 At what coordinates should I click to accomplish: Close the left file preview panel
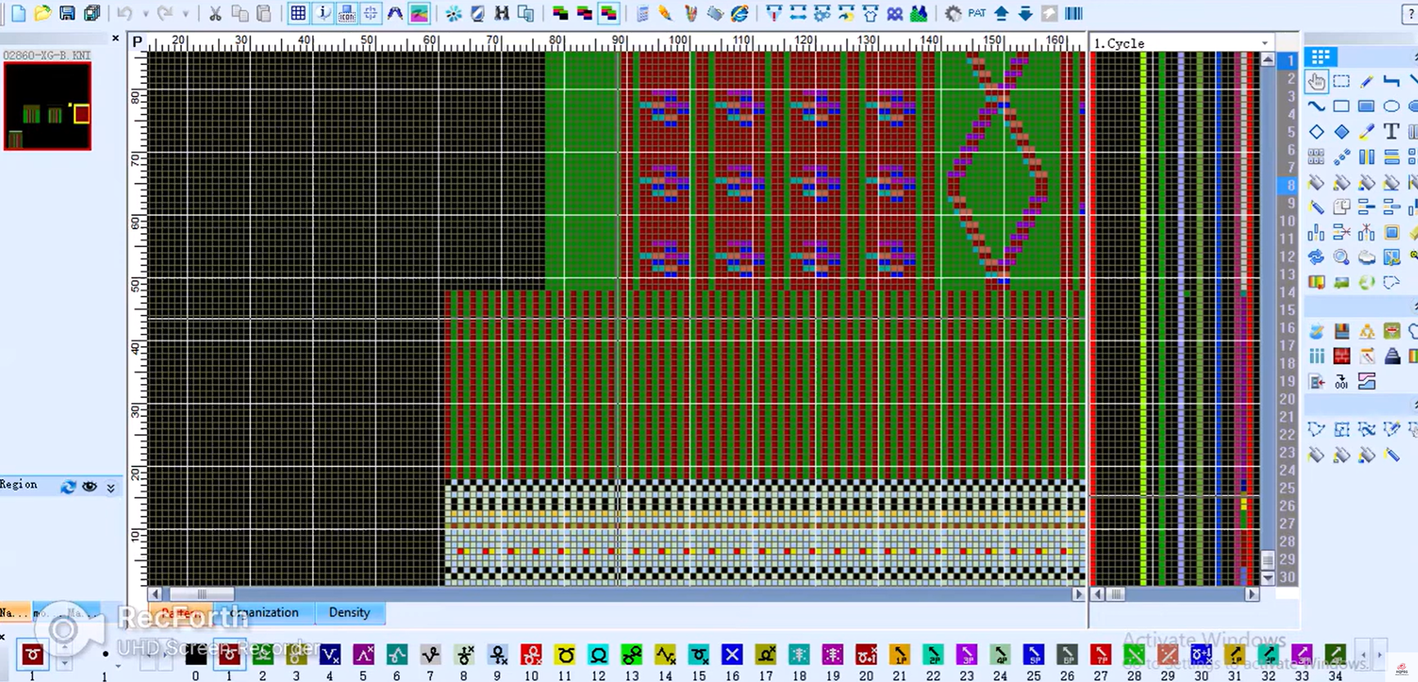point(116,38)
